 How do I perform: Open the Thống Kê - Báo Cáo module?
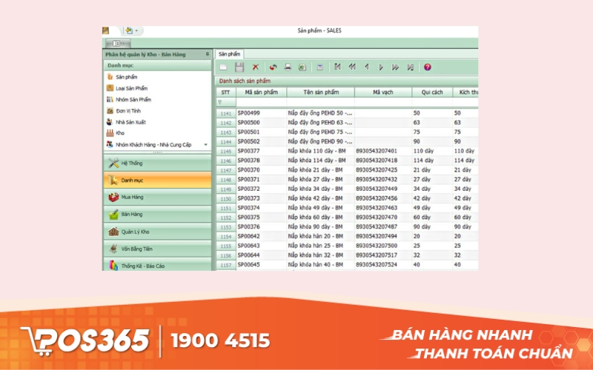click(157, 265)
